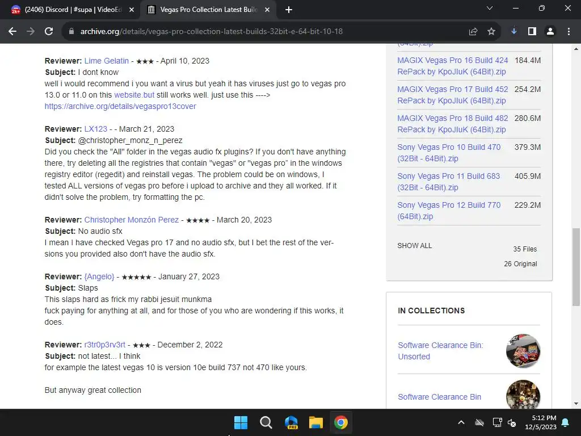
Task: Open tab search chevron in title bar
Action: coord(490,8)
